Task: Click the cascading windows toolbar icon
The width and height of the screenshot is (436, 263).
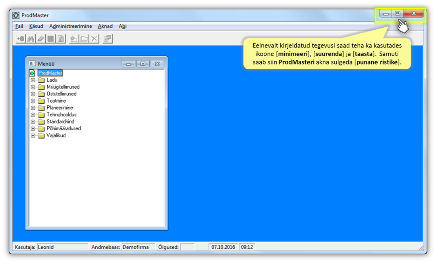Action: (x=107, y=38)
